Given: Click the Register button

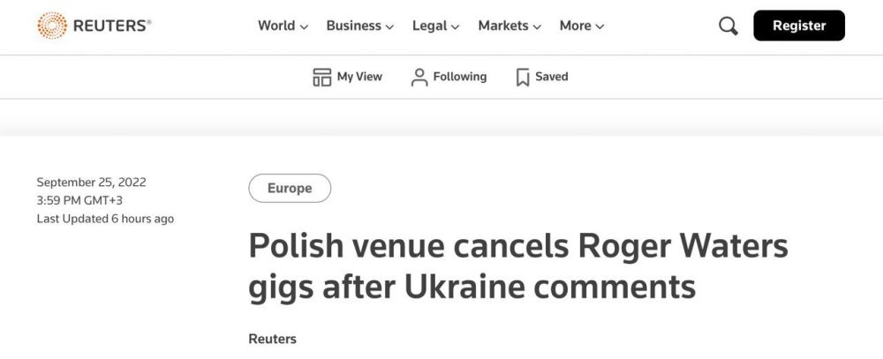Looking at the screenshot, I should point(798,26).
